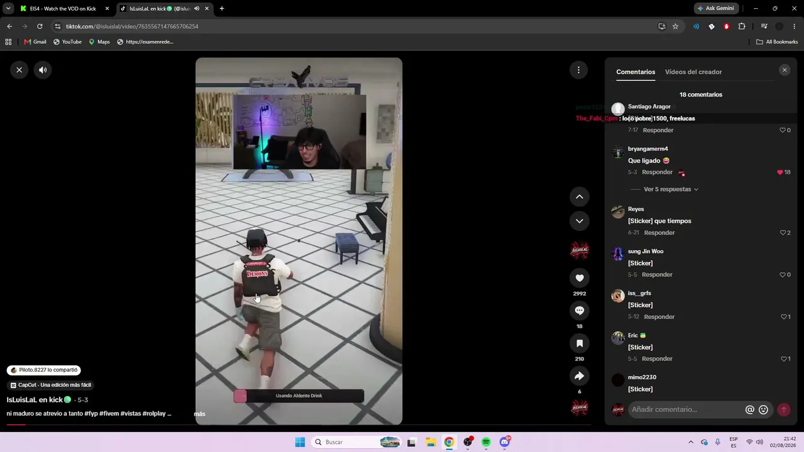804x452 pixels.
Task: Like iss__grfs's comment
Action: click(783, 317)
